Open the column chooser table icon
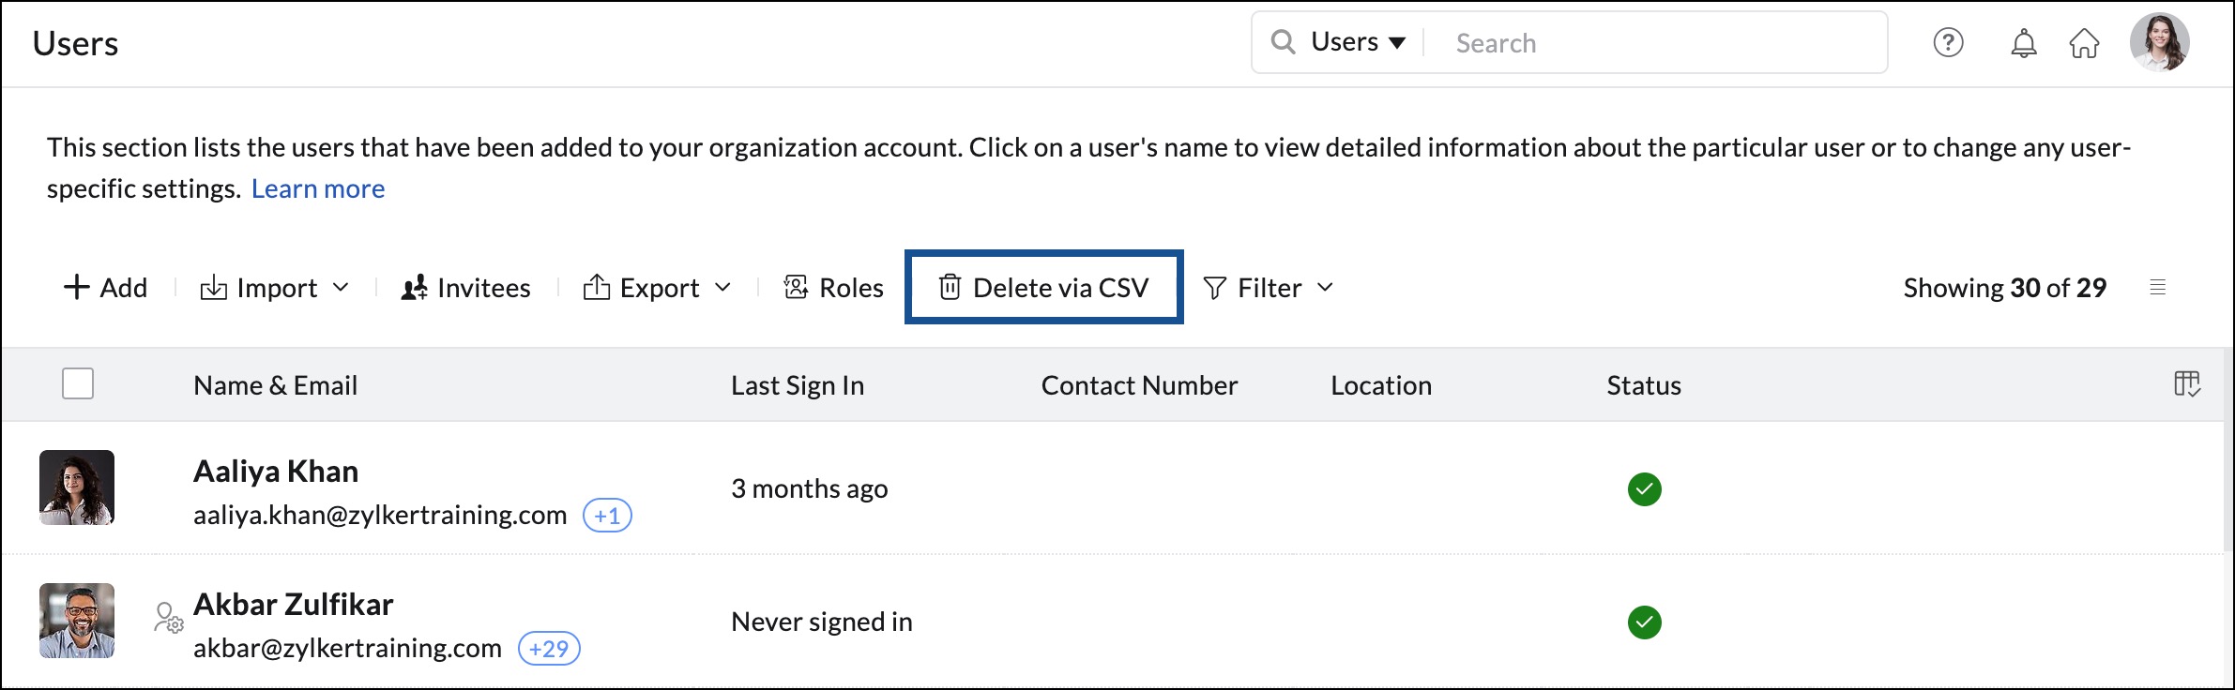This screenshot has height=690, width=2235. [2186, 384]
